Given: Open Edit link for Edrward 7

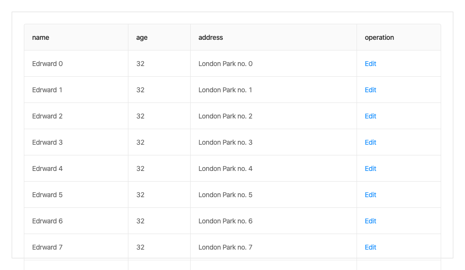Looking at the screenshot, I should [370, 247].
